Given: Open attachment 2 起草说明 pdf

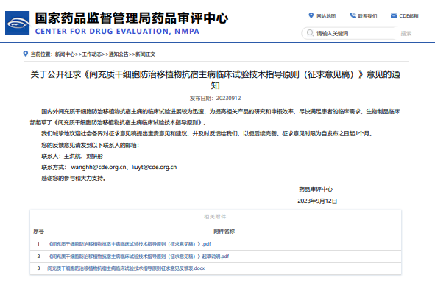Looking at the screenshot, I should point(138,257).
